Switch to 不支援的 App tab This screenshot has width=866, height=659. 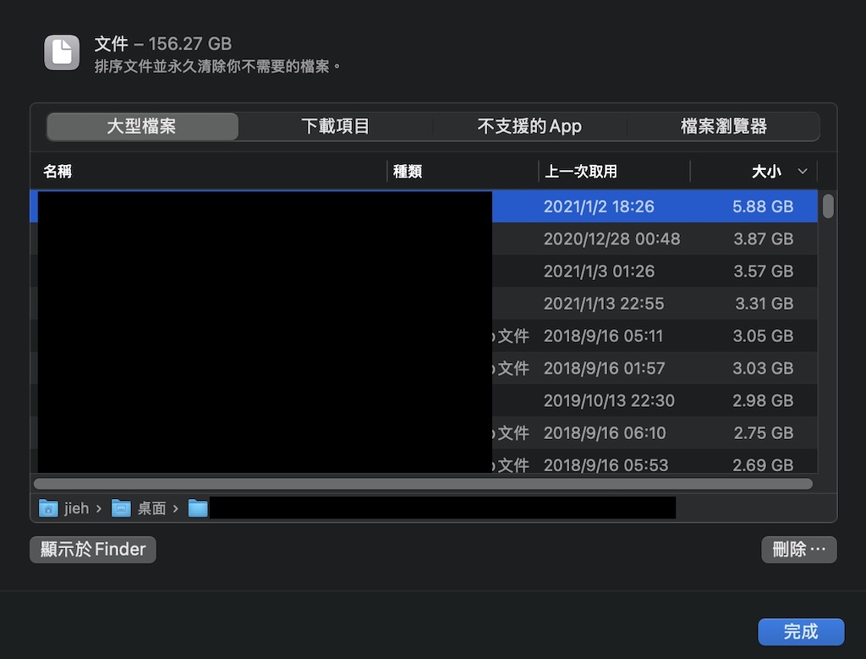[x=529, y=127]
